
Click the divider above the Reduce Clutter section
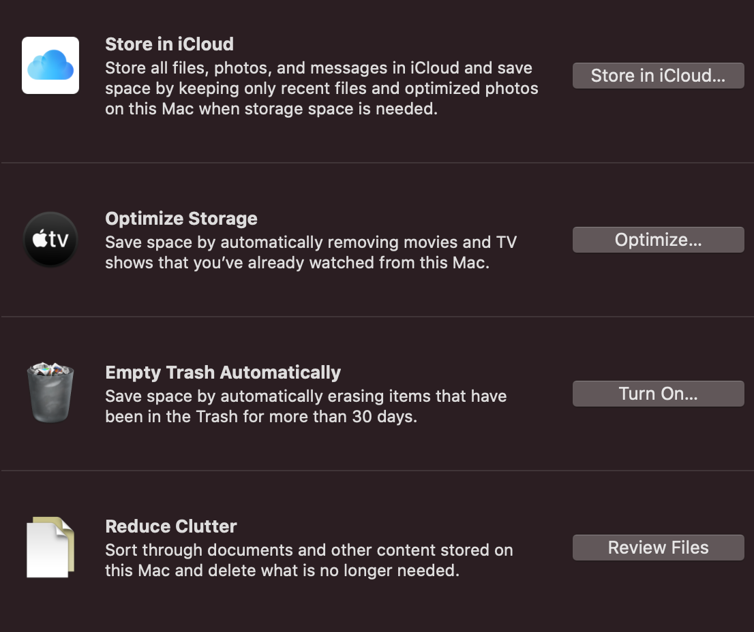pos(377,471)
